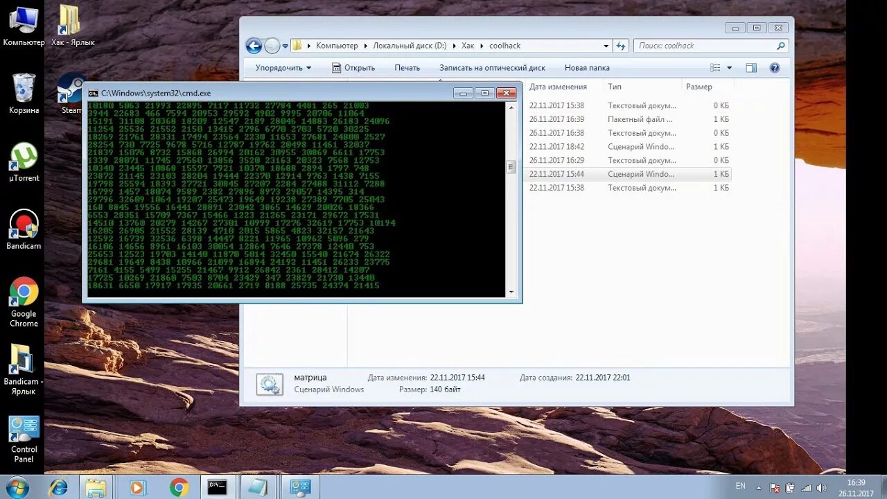This screenshot has height=499, width=887.
Task: Click Новая папка toolbar button
Action: [x=587, y=68]
